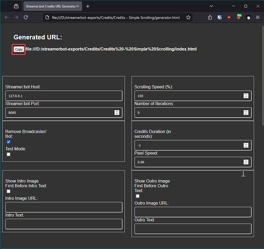Image resolution: width=264 pixels, height=249 pixels.
Task: Click the page info icon in address bar
Action: 47,17
